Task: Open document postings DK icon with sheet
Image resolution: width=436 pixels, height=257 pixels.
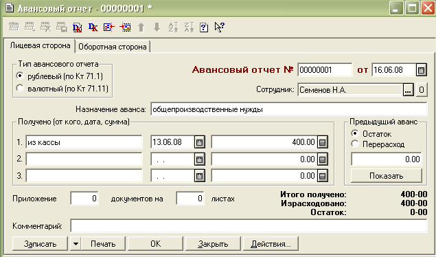Action: (x=78, y=27)
